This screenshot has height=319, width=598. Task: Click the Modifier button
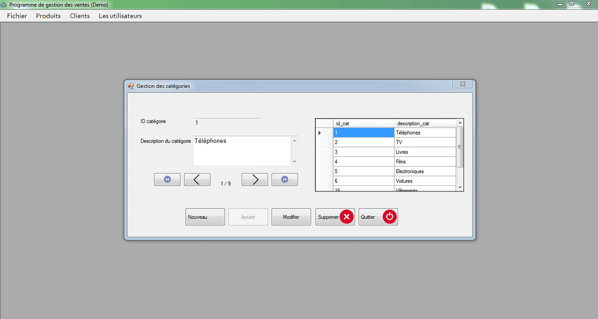click(x=291, y=217)
